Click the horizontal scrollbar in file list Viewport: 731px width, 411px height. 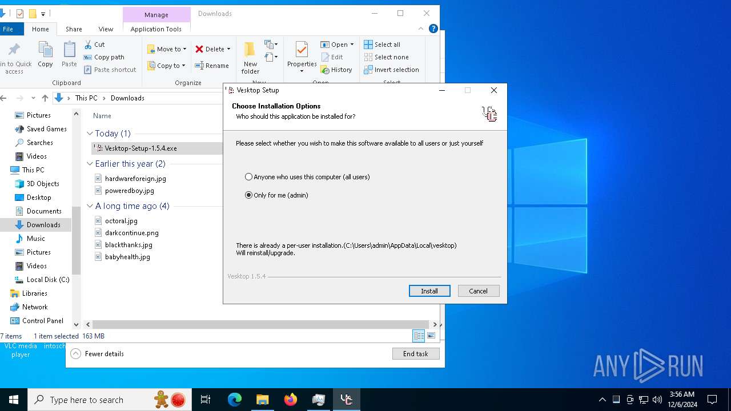(260, 324)
